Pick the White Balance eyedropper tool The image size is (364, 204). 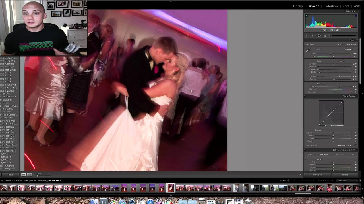308,50
